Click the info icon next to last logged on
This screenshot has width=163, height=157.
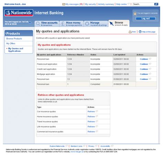tap(30, 22)
